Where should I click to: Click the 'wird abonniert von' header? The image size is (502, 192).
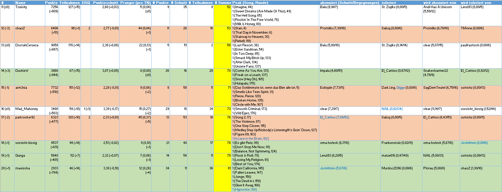coord(441,2)
